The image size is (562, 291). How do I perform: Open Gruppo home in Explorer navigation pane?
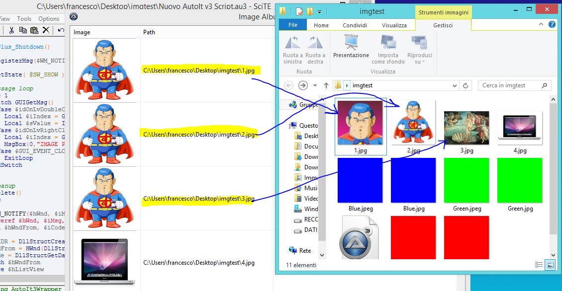(x=303, y=104)
